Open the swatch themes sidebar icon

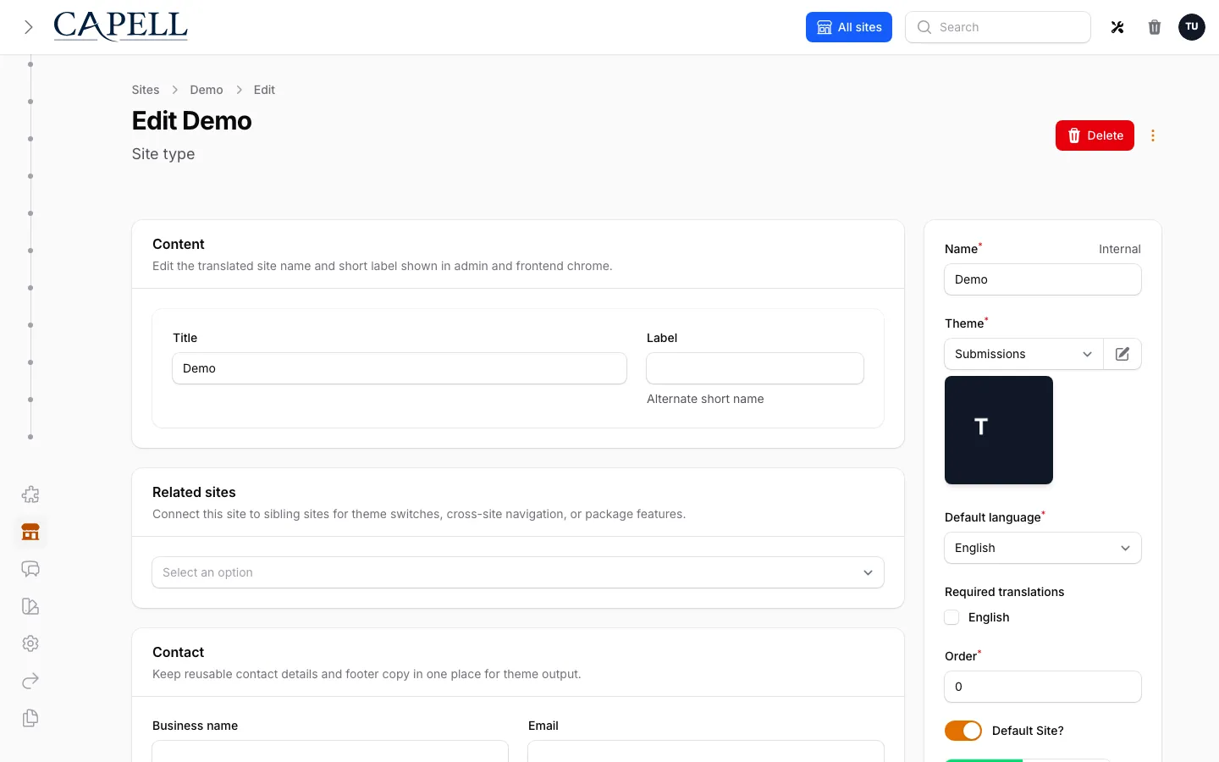click(x=30, y=606)
